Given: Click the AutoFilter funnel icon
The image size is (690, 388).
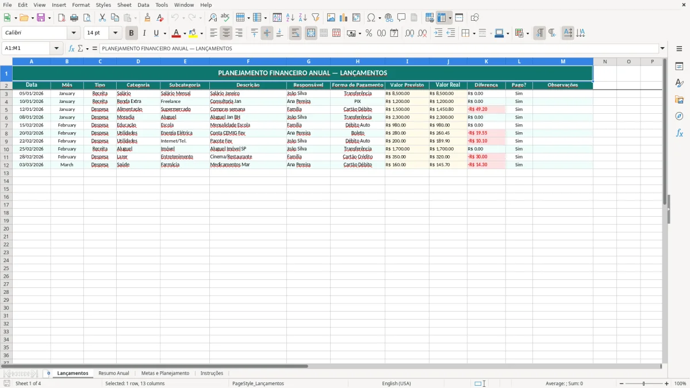Looking at the screenshot, I should [x=316, y=18].
